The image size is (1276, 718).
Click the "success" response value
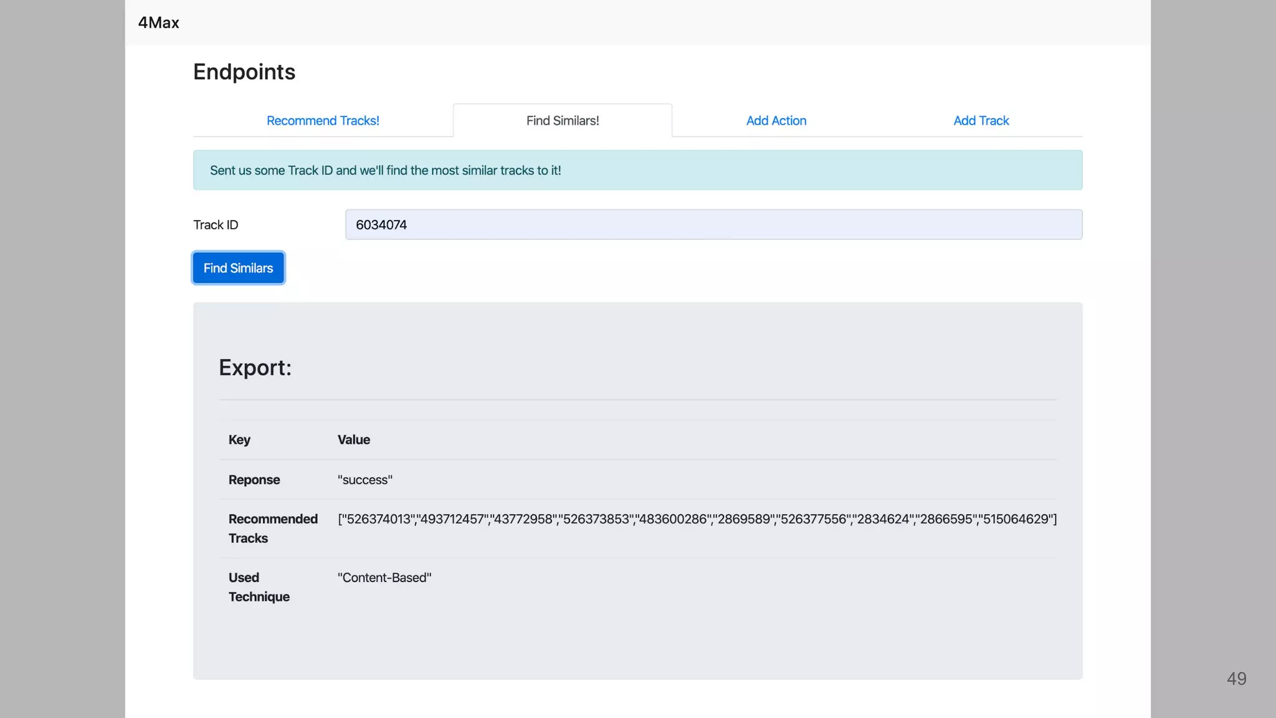pyautogui.click(x=364, y=479)
